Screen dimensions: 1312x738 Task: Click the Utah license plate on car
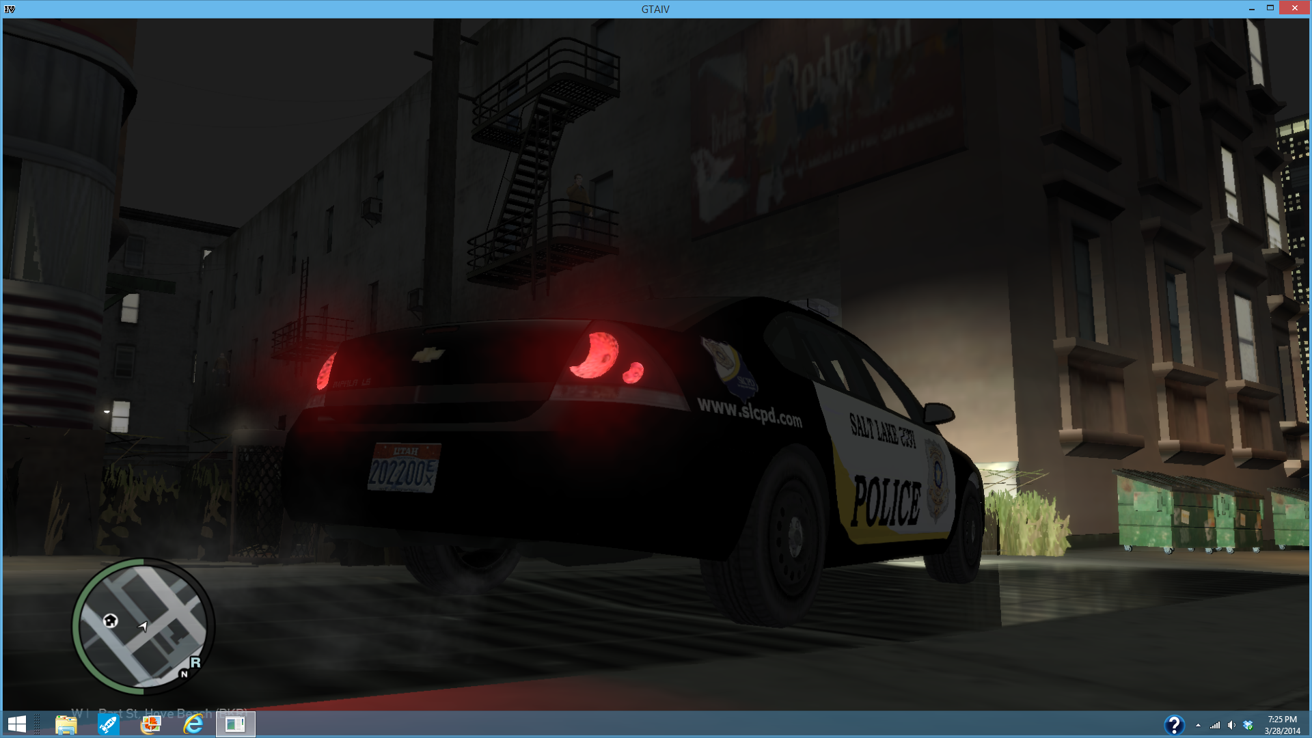tap(403, 468)
